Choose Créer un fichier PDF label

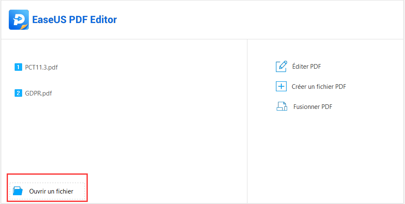319,86
